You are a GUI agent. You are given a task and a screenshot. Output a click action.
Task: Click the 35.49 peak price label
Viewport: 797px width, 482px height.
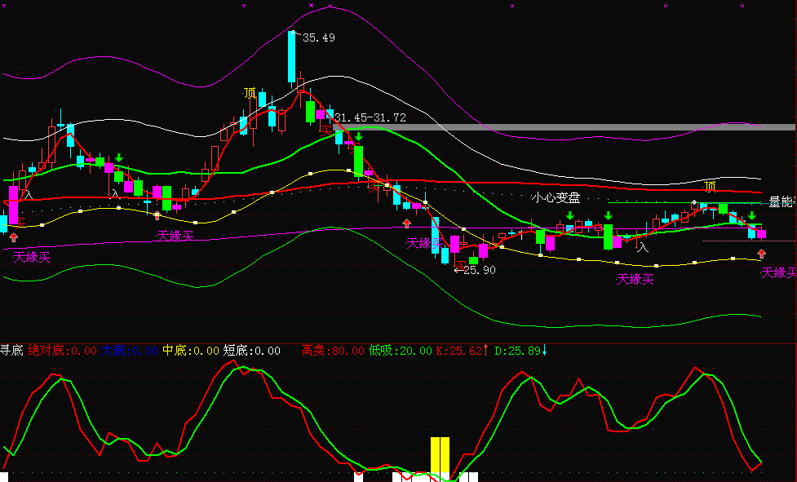[319, 38]
